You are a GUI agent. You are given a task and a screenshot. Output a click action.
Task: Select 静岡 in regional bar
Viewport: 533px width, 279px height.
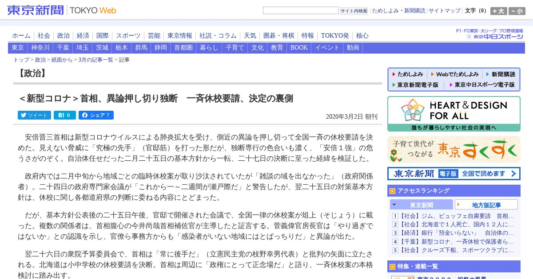click(x=161, y=48)
